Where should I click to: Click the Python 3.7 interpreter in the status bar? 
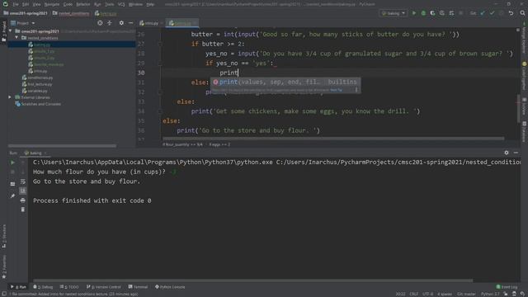tap(490, 294)
